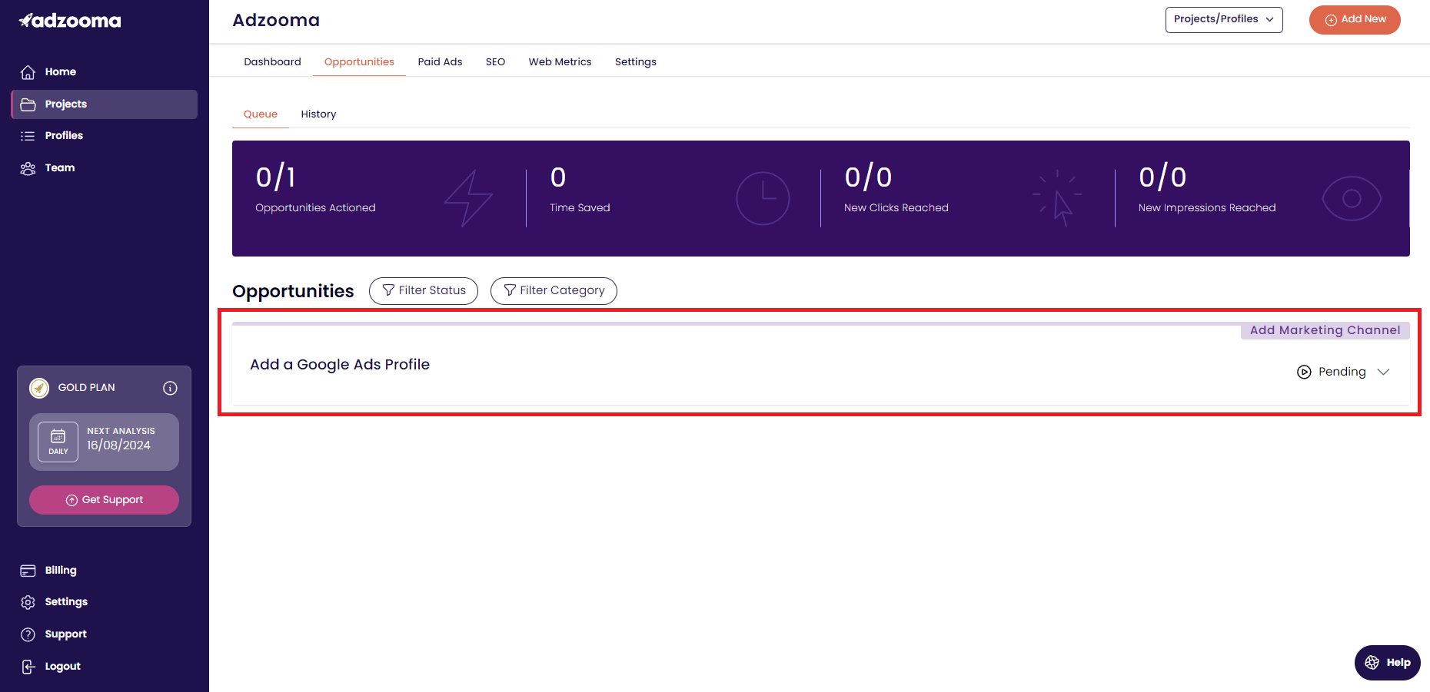Open the Web Metrics tab
The width and height of the screenshot is (1430, 692).
[x=560, y=62]
